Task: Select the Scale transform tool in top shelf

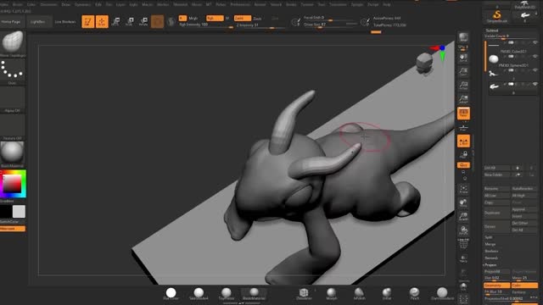Action: 130,21
